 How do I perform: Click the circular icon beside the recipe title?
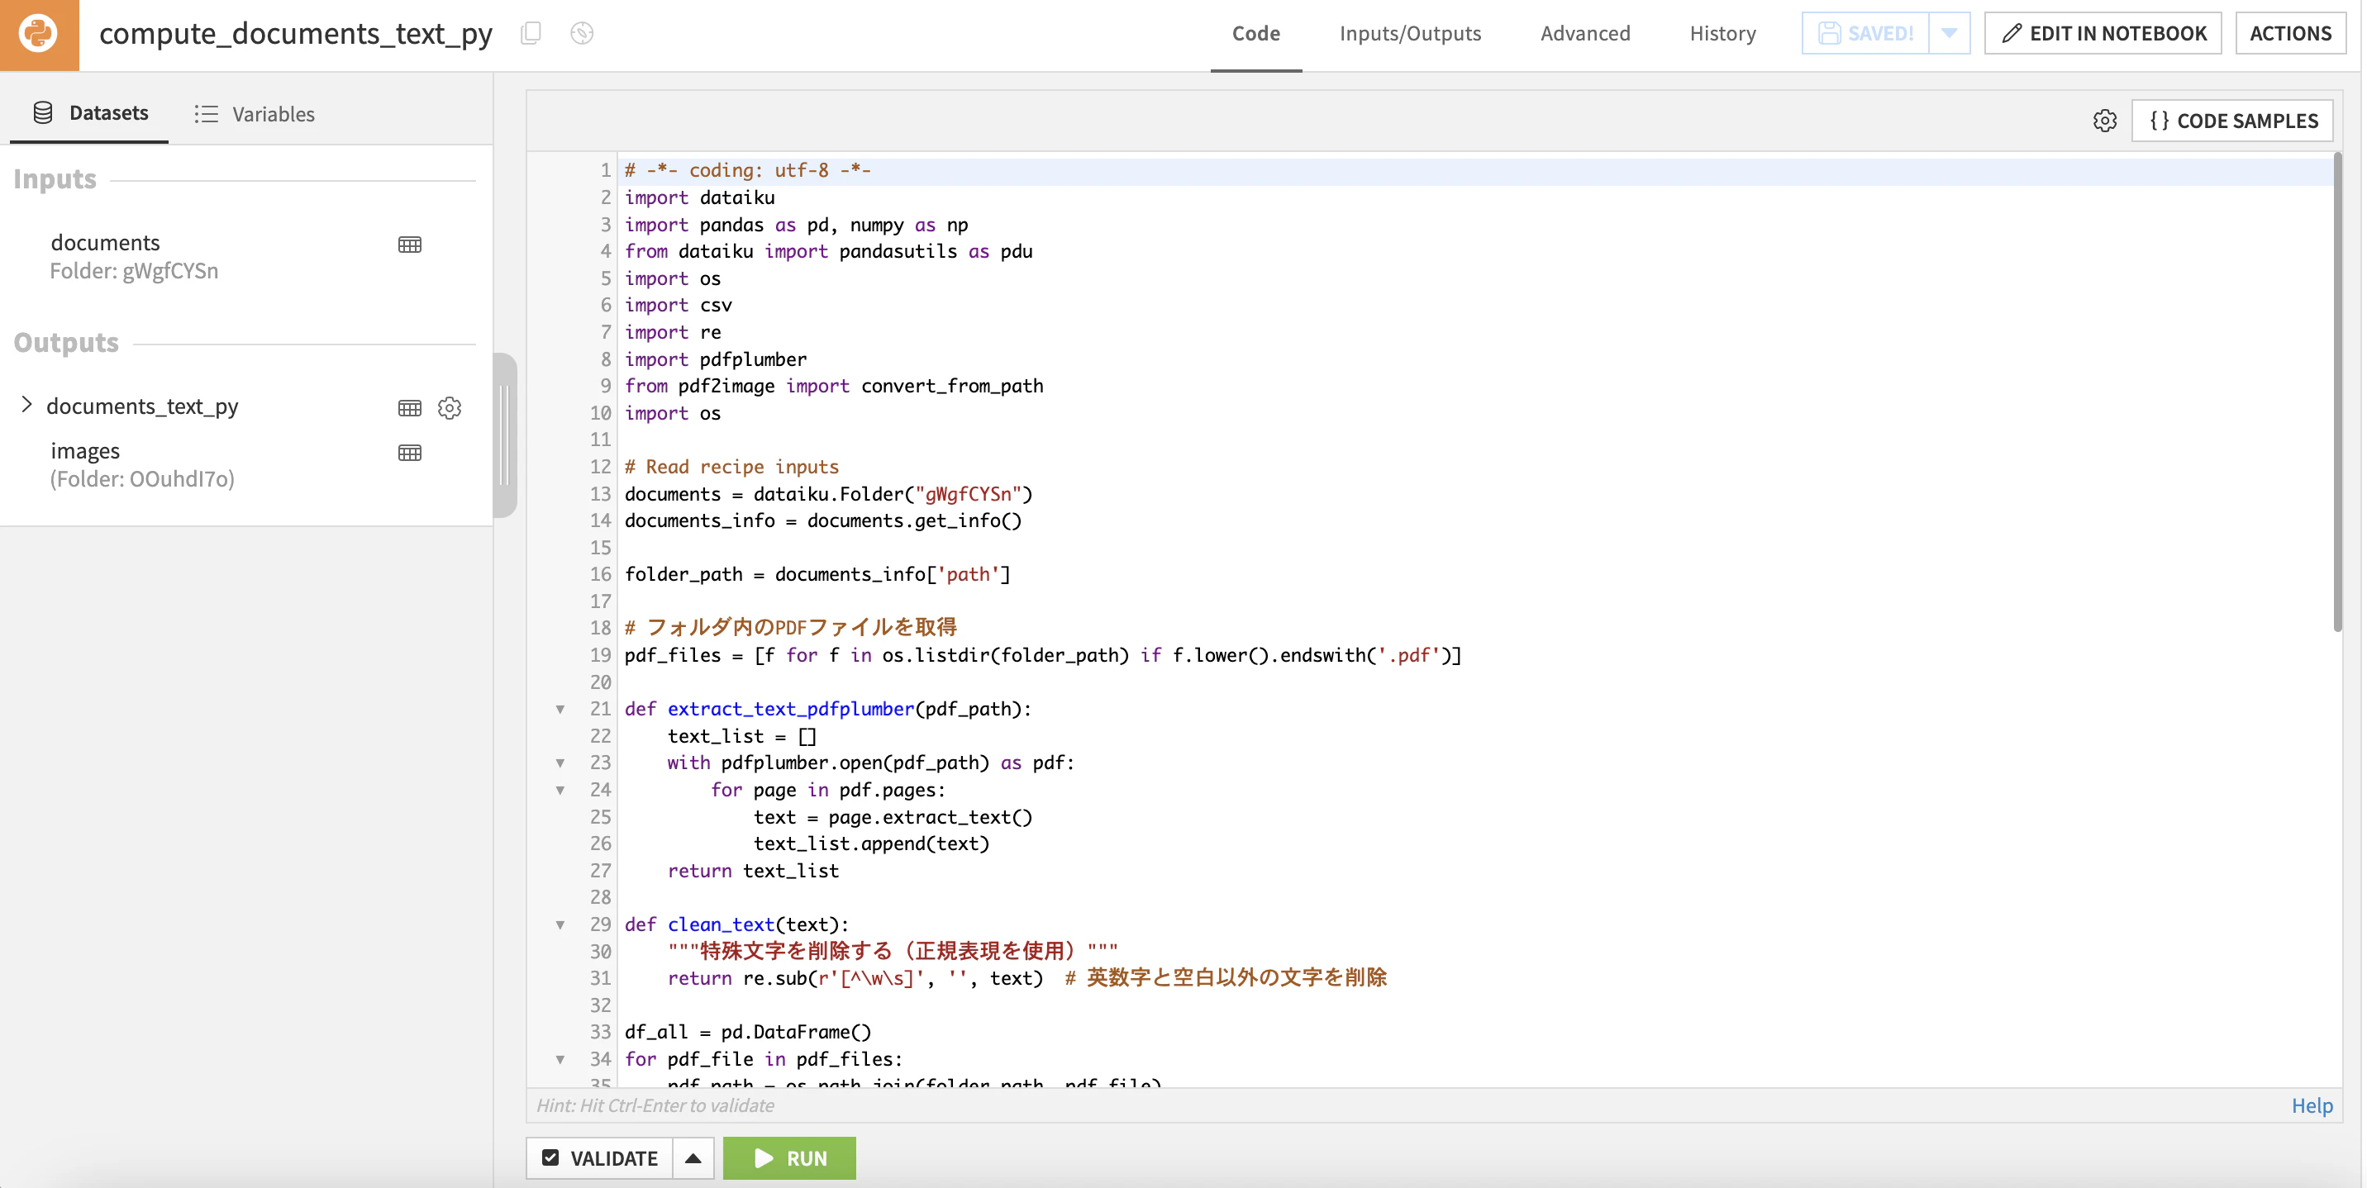582,34
